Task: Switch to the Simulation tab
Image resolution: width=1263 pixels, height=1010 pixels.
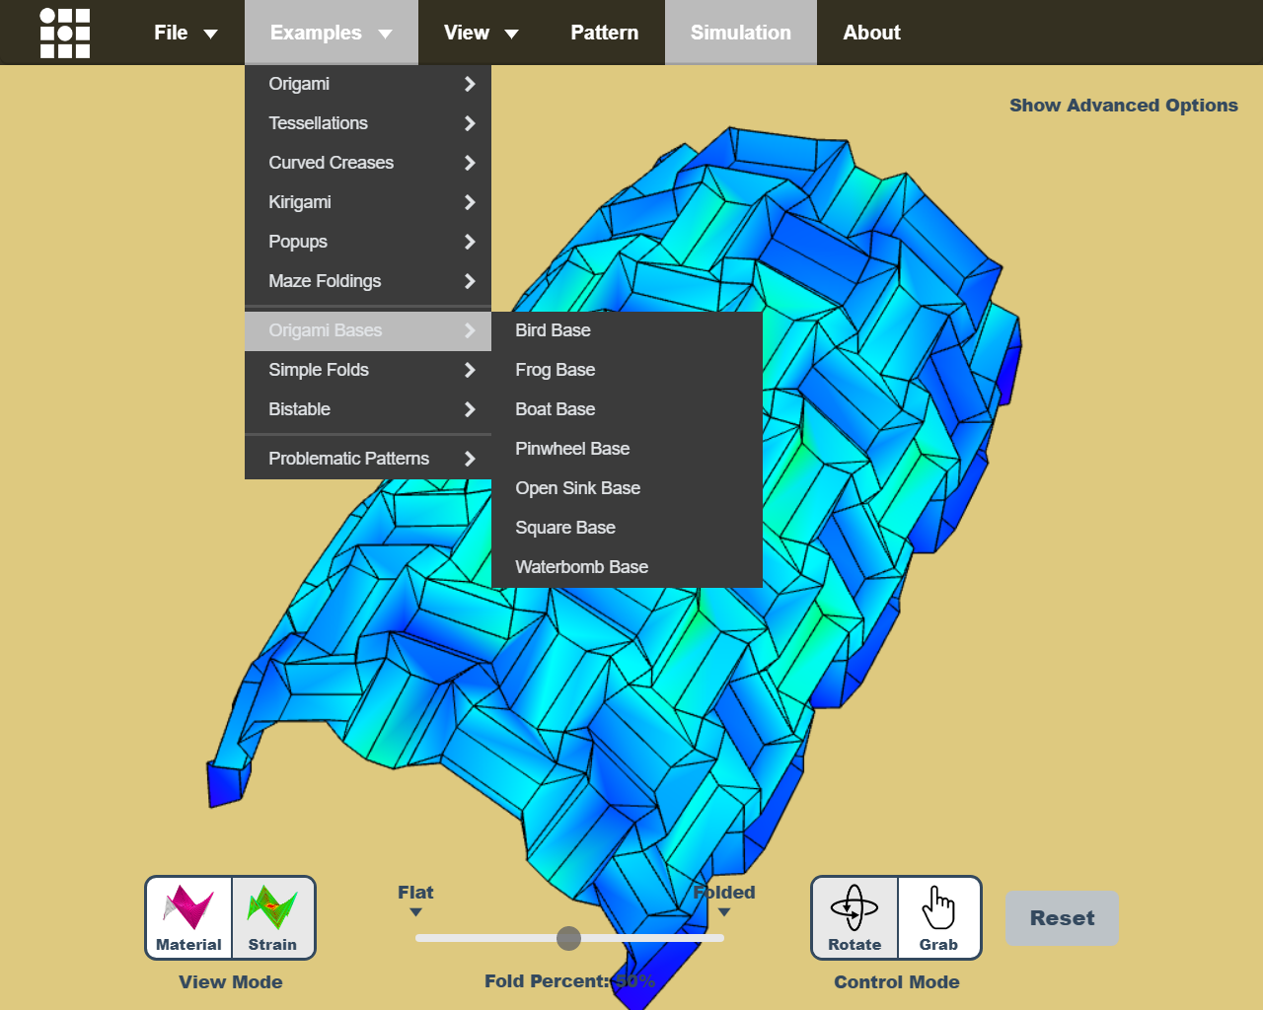Action: [740, 33]
